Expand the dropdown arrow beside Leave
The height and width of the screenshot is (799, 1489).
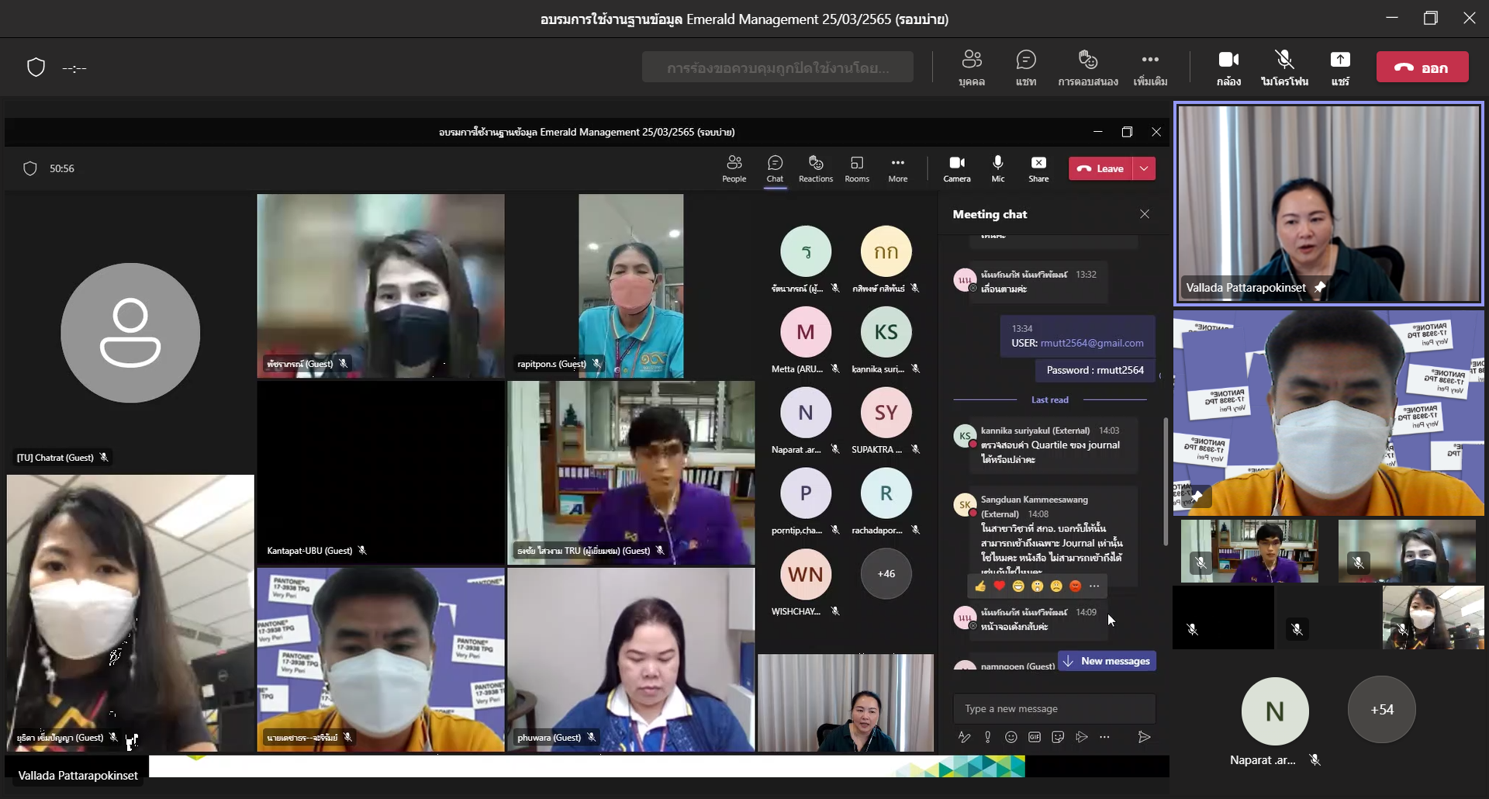1144,168
